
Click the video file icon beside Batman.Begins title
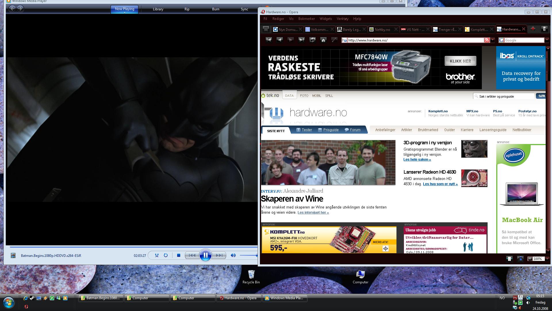point(13,255)
